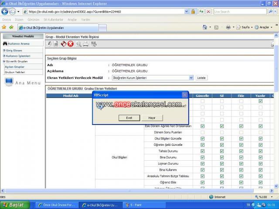The width and height of the screenshot is (279, 209).
Task: Click the RSS feeds icon
Action: click(x=216, y=27)
